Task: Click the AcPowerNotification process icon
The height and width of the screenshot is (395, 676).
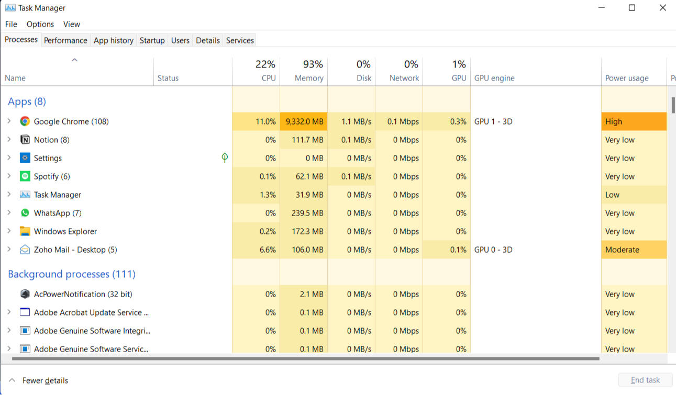Action: [25, 294]
